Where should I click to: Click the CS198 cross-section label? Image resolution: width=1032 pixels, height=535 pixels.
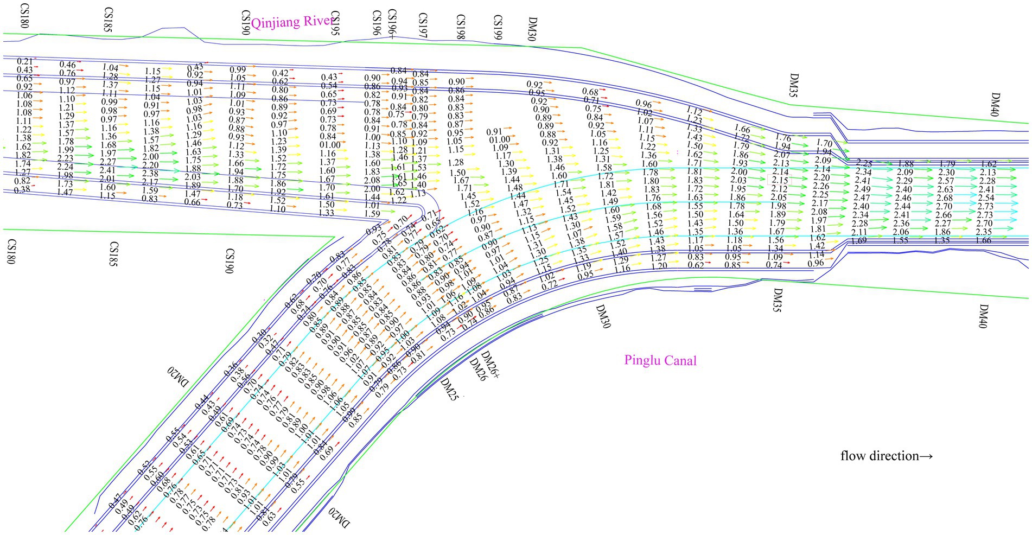[x=460, y=27]
